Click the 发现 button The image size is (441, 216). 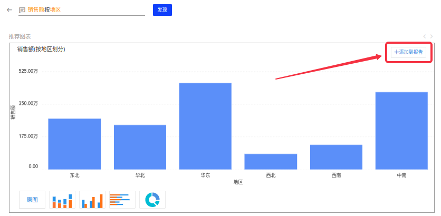(x=162, y=10)
